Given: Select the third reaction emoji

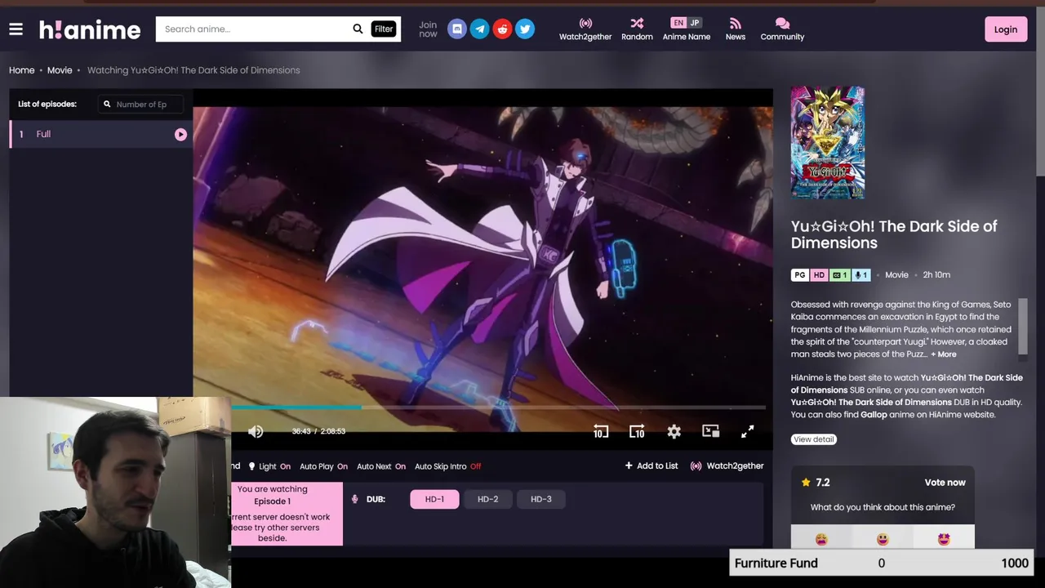Looking at the screenshot, I should (x=944, y=539).
